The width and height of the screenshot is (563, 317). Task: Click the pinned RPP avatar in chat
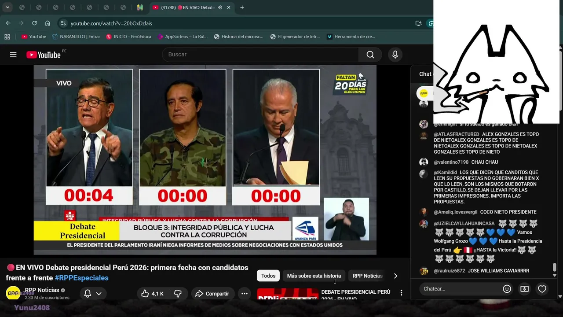(424, 93)
